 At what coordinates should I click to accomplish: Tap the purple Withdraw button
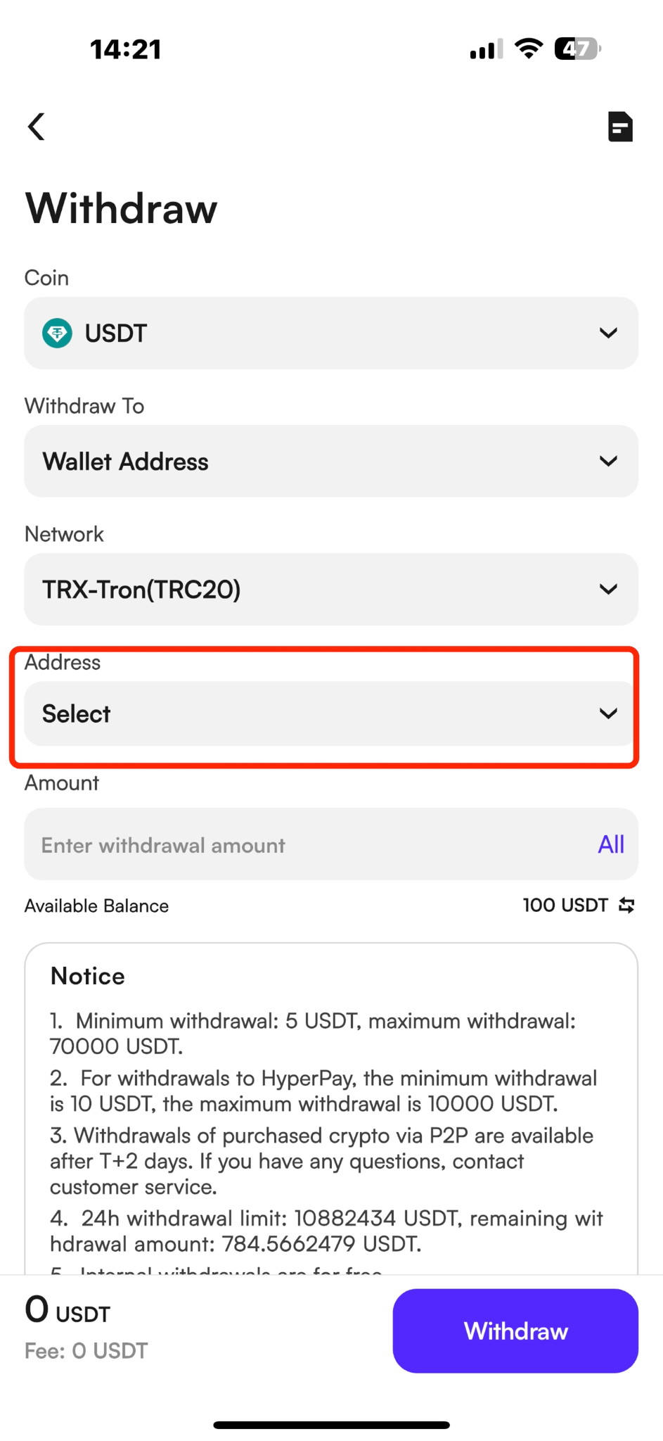pyautogui.click(x=515, y=1331)
